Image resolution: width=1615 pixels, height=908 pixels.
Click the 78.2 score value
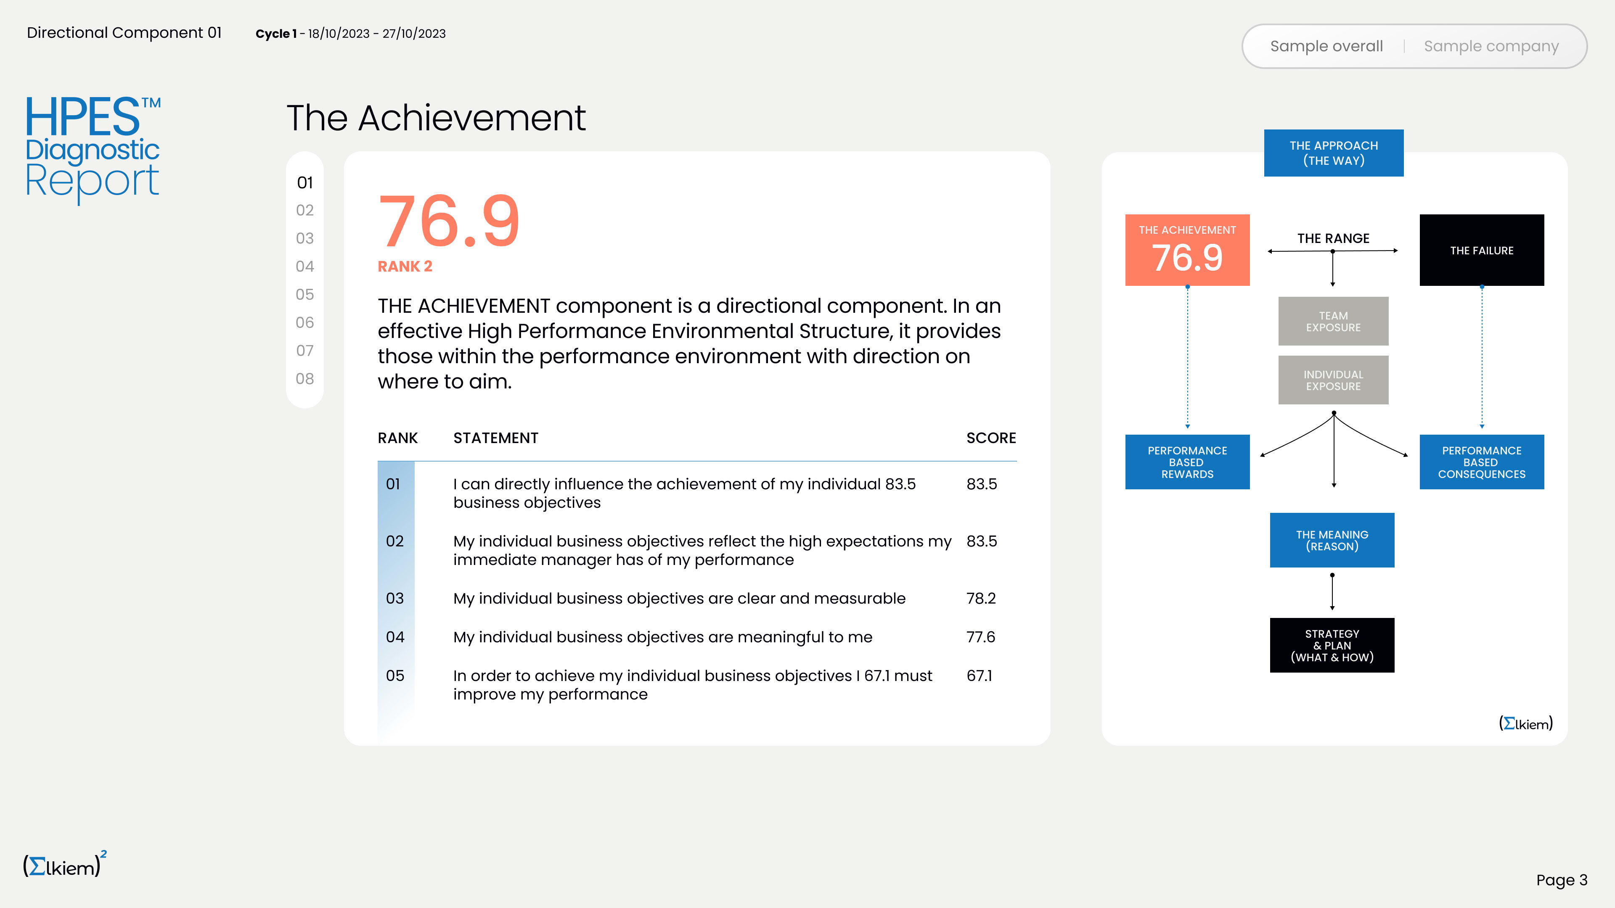tap(980, 598)
